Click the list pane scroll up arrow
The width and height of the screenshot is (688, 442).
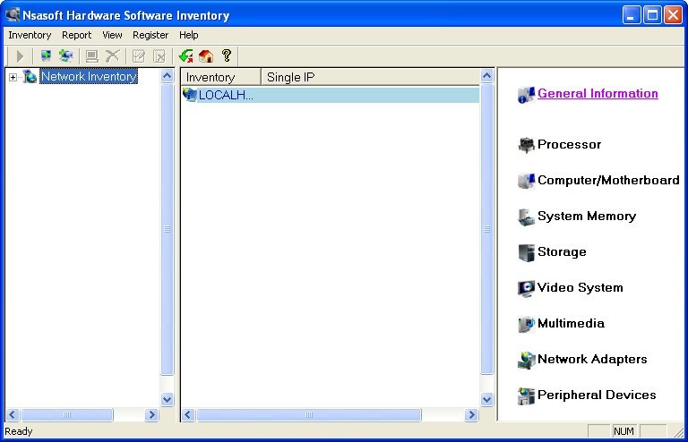486,76
